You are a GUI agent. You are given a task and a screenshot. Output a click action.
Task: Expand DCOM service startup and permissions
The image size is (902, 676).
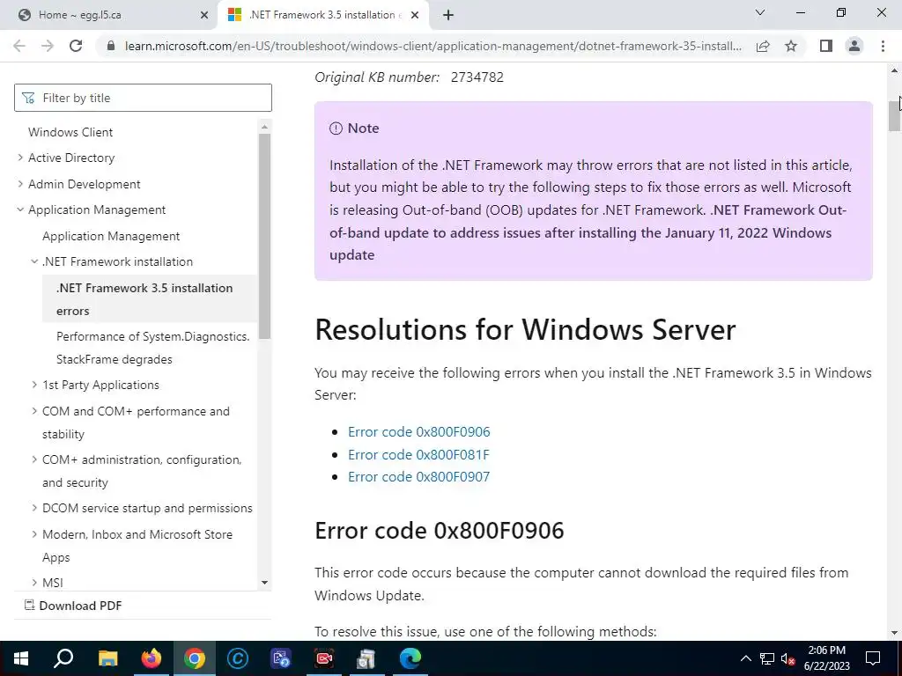click(x=34, y=508)
